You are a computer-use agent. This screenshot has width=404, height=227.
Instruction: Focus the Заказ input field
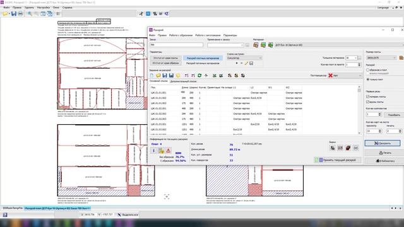[x=177, y=45]
